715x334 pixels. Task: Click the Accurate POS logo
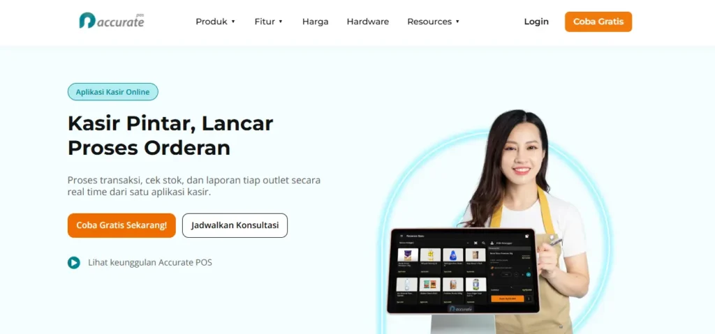click(111, 21)
